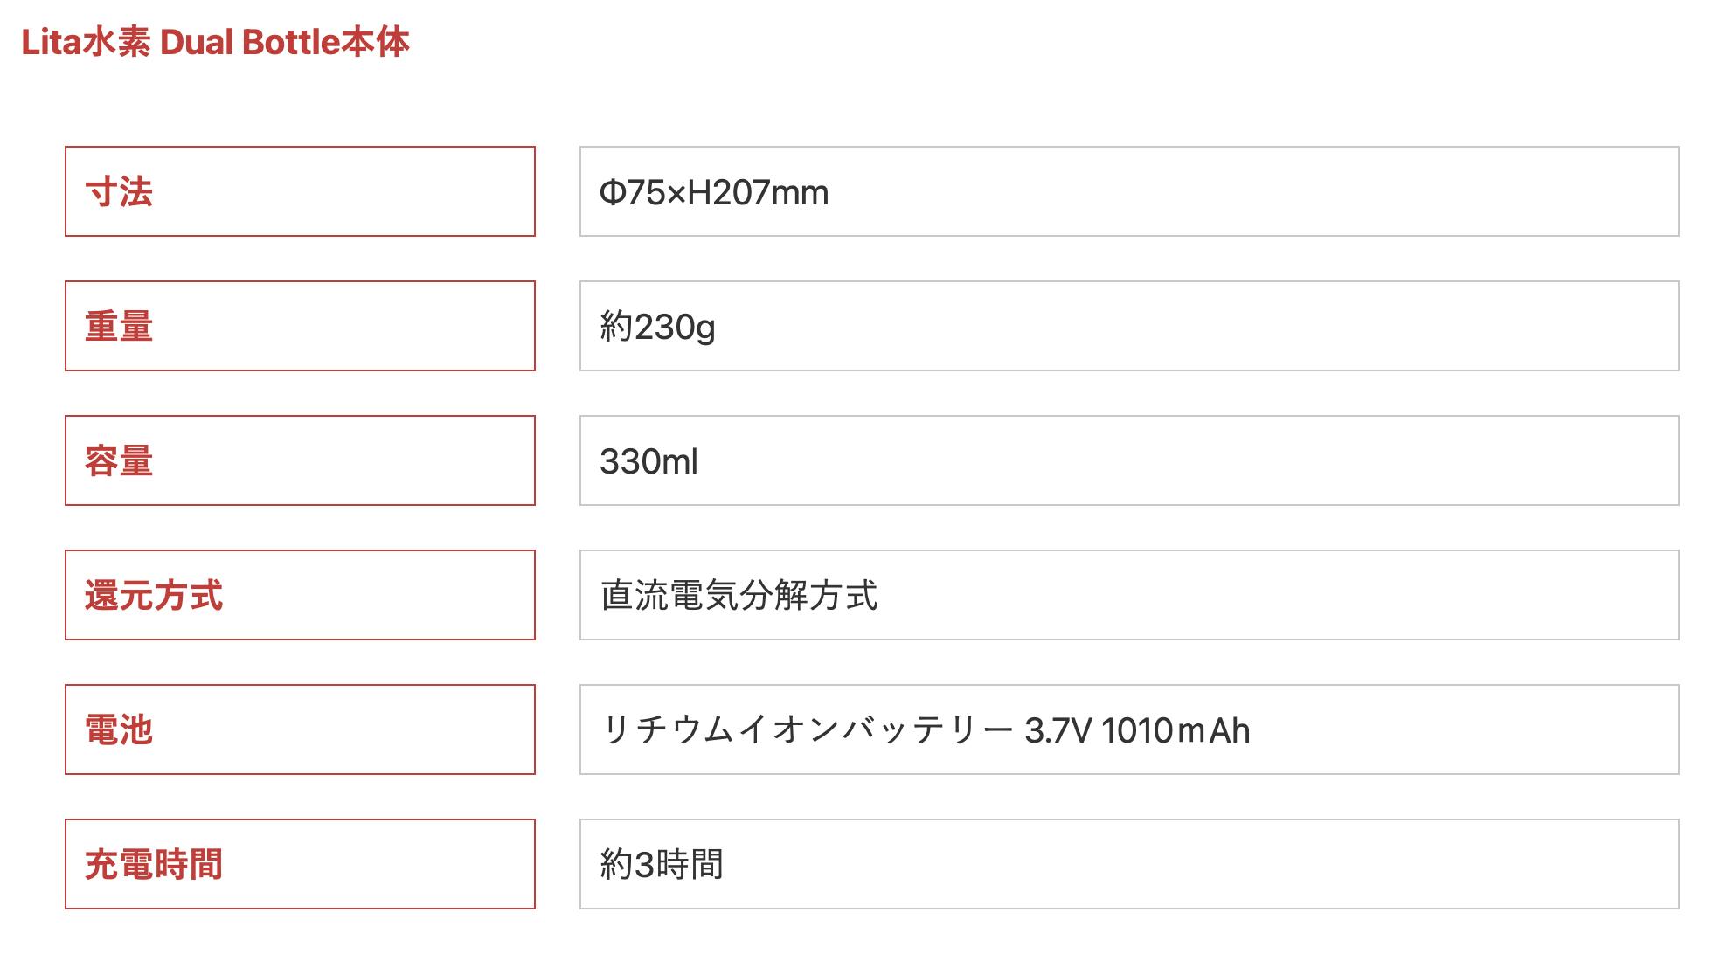Click the Φ75 diameter text
1727x968 pixels.
click(x=632, y=192)
